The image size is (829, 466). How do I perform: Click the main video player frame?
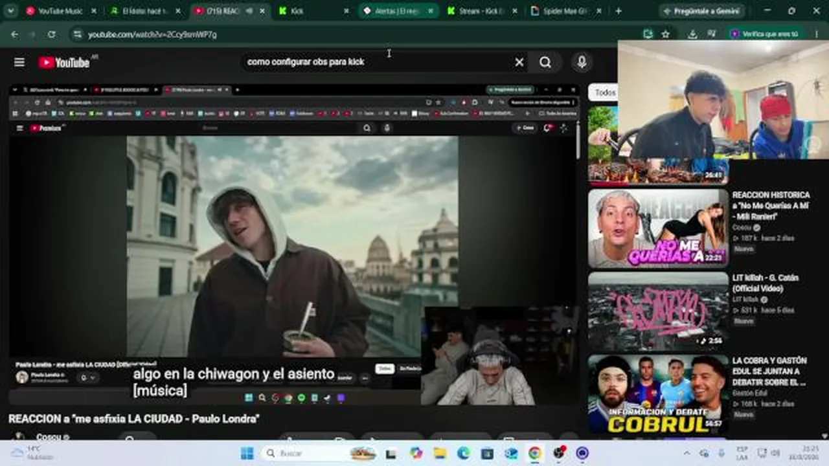pos(293,244)
